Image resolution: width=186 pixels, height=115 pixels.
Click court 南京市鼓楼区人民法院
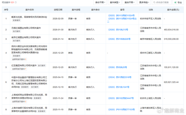151,39
